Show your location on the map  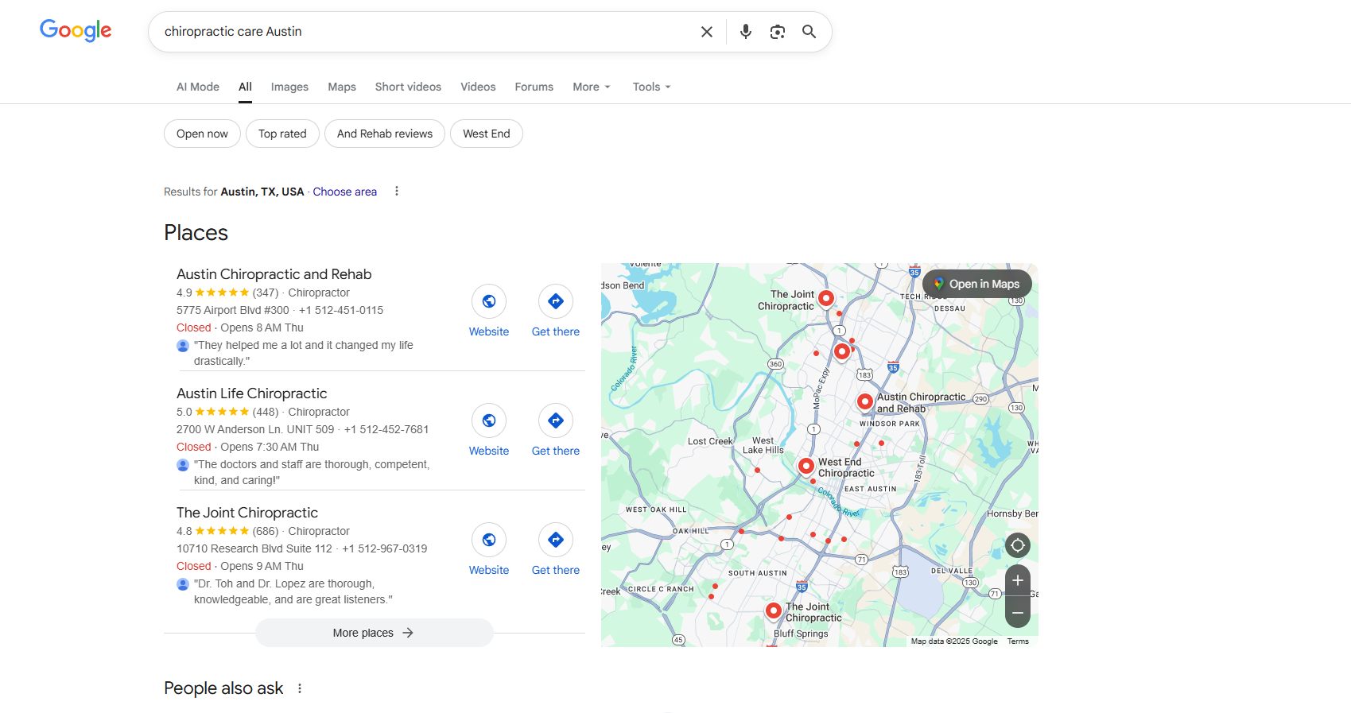point(1017,545)
